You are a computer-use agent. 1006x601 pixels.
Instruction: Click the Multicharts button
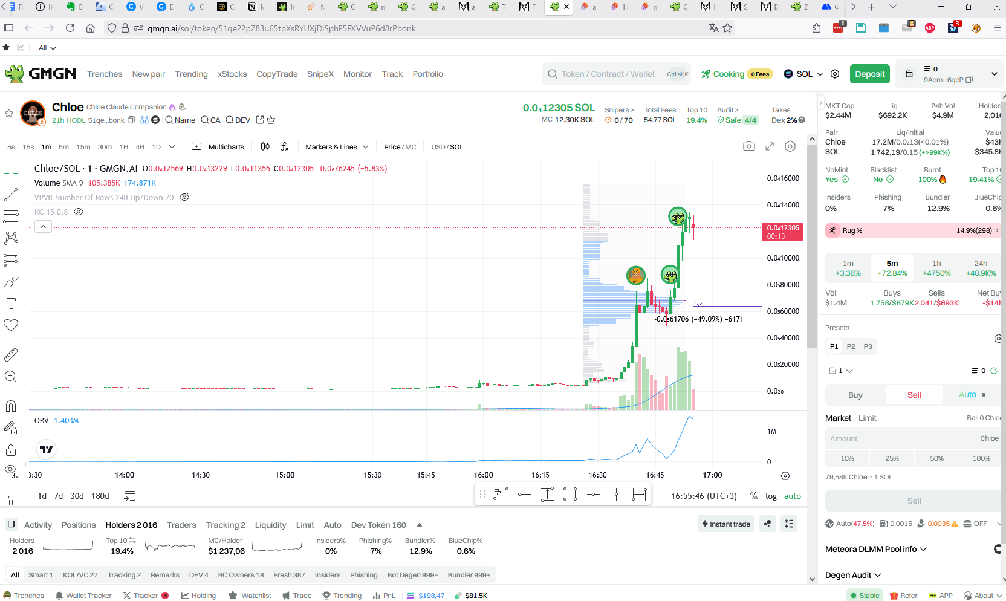point(218,147)
